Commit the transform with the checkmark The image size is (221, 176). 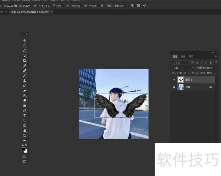(145, 6)
